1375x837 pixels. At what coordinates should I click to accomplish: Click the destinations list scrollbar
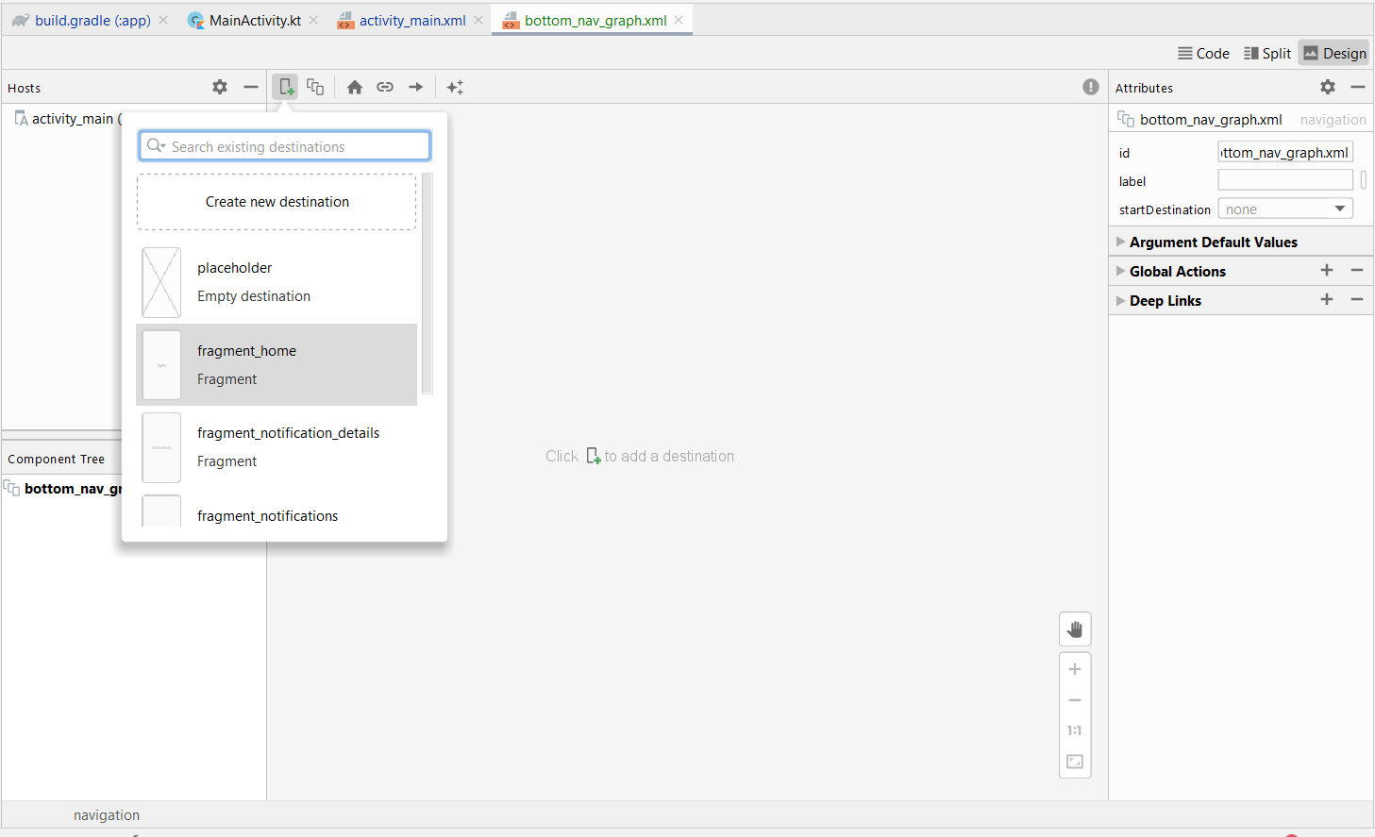(x=428, y=282)
